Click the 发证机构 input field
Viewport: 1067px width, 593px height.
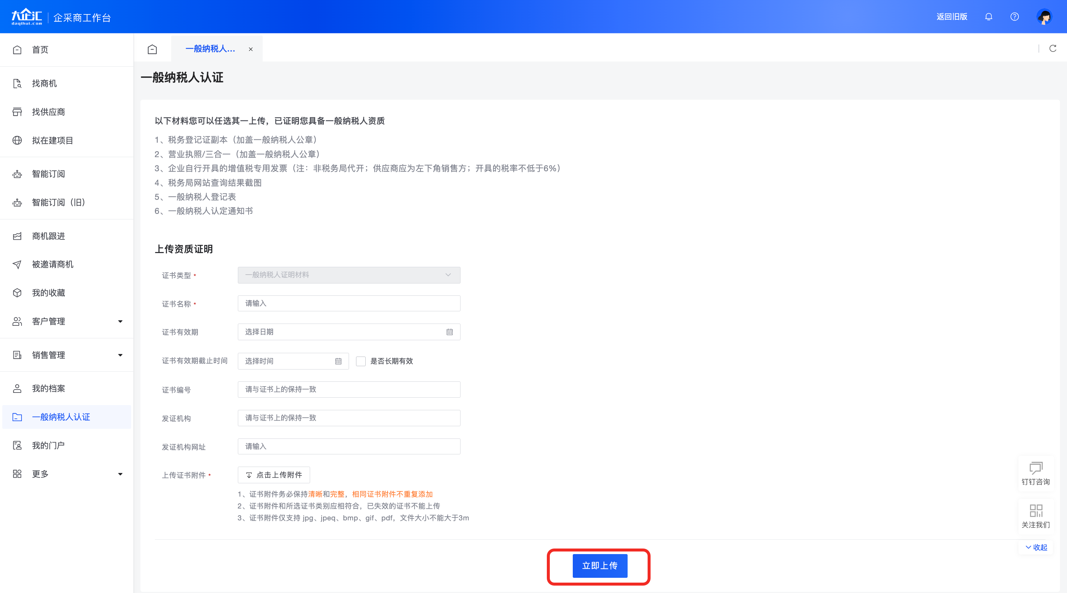click(x=349, y=418)
